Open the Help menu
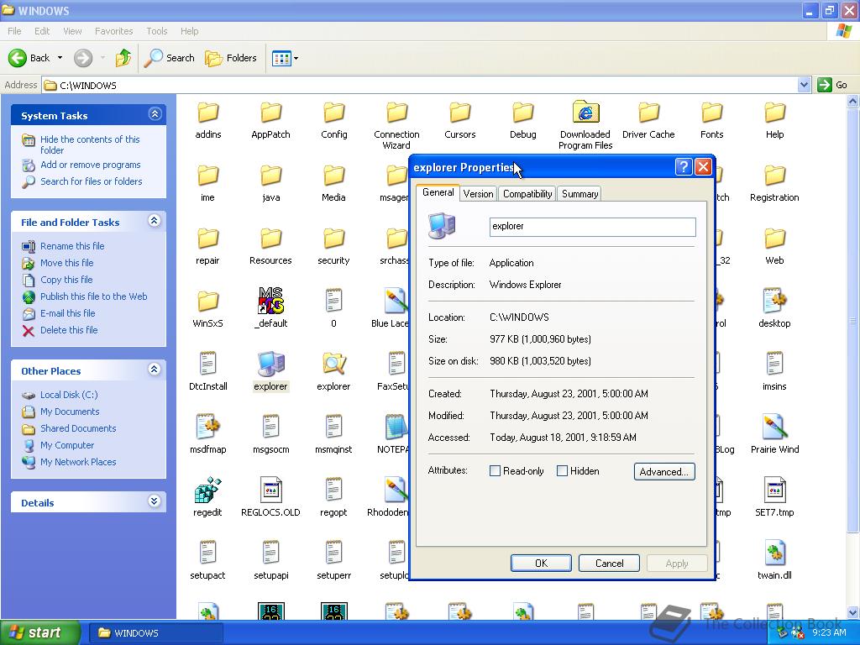The width and height of the screenshot is (860, 645). [x=189, y=31]
